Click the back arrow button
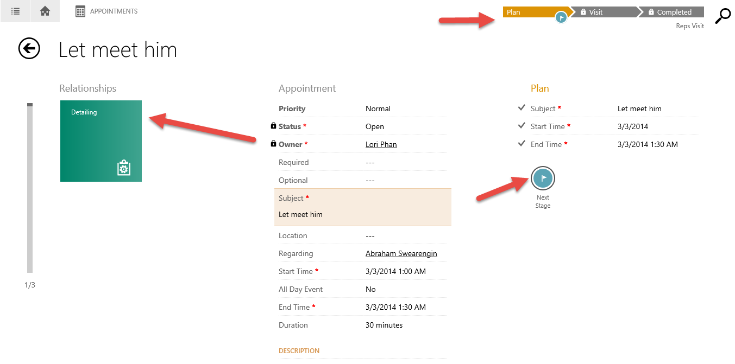Screen dimensions: 735x364 point(29,49)
